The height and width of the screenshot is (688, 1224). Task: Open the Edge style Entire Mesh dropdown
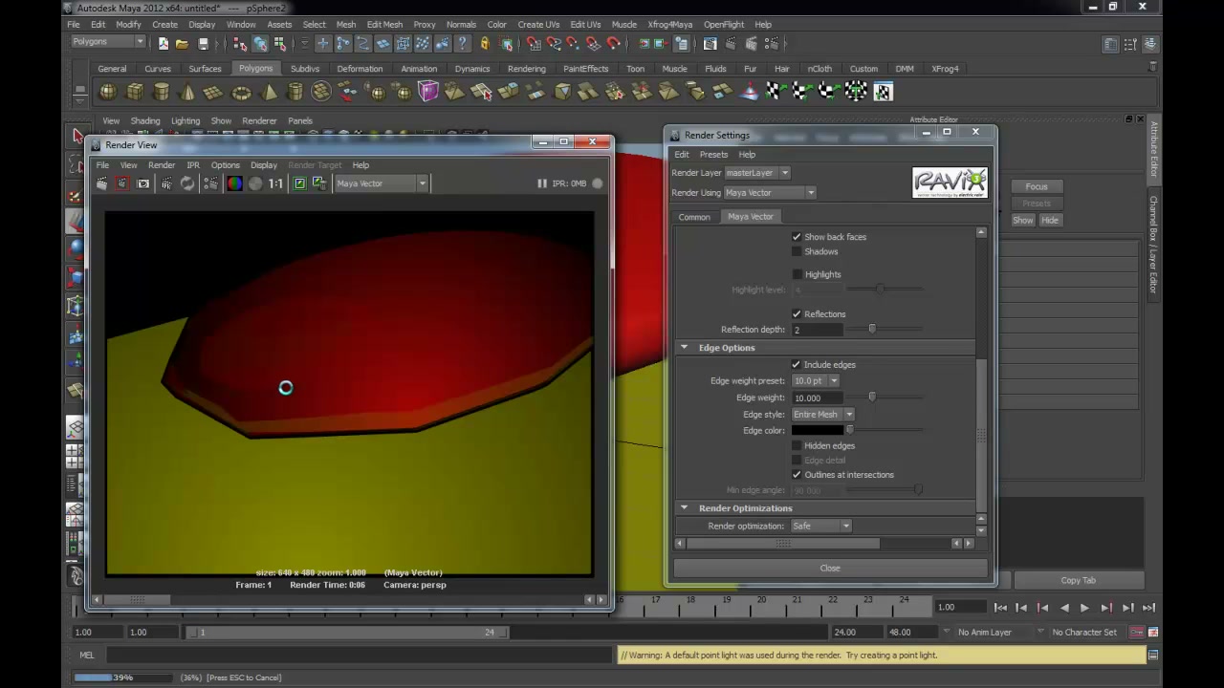coord(823,415)
